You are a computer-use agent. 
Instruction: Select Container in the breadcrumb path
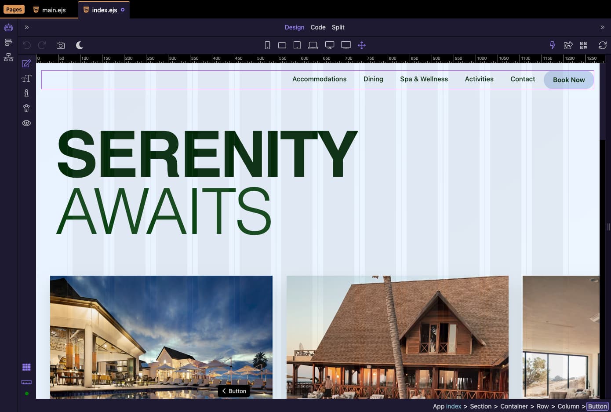click(x=514, y=406)
